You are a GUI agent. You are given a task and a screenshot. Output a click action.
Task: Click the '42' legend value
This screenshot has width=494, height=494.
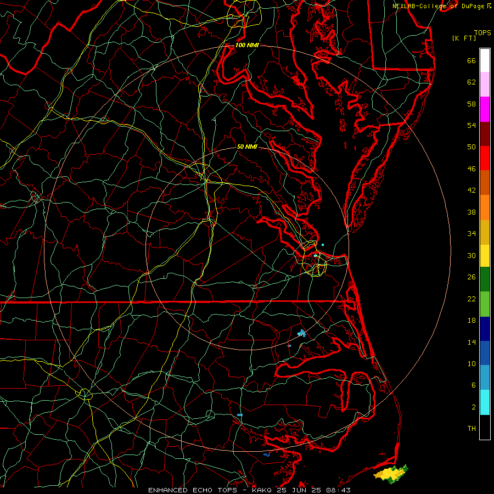point(471,190)
